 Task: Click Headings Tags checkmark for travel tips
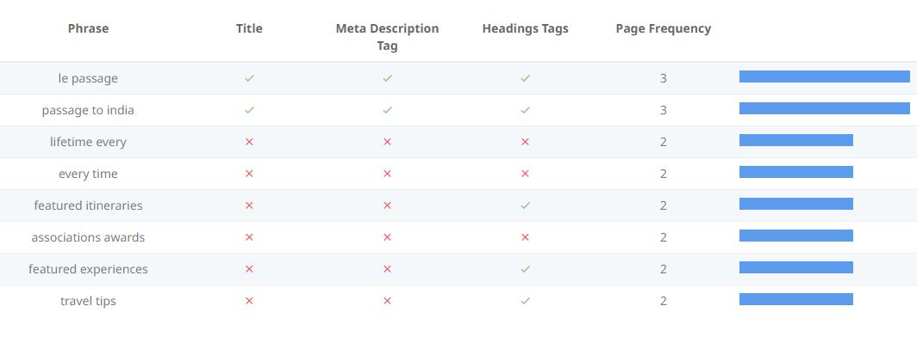click(525, 301)
